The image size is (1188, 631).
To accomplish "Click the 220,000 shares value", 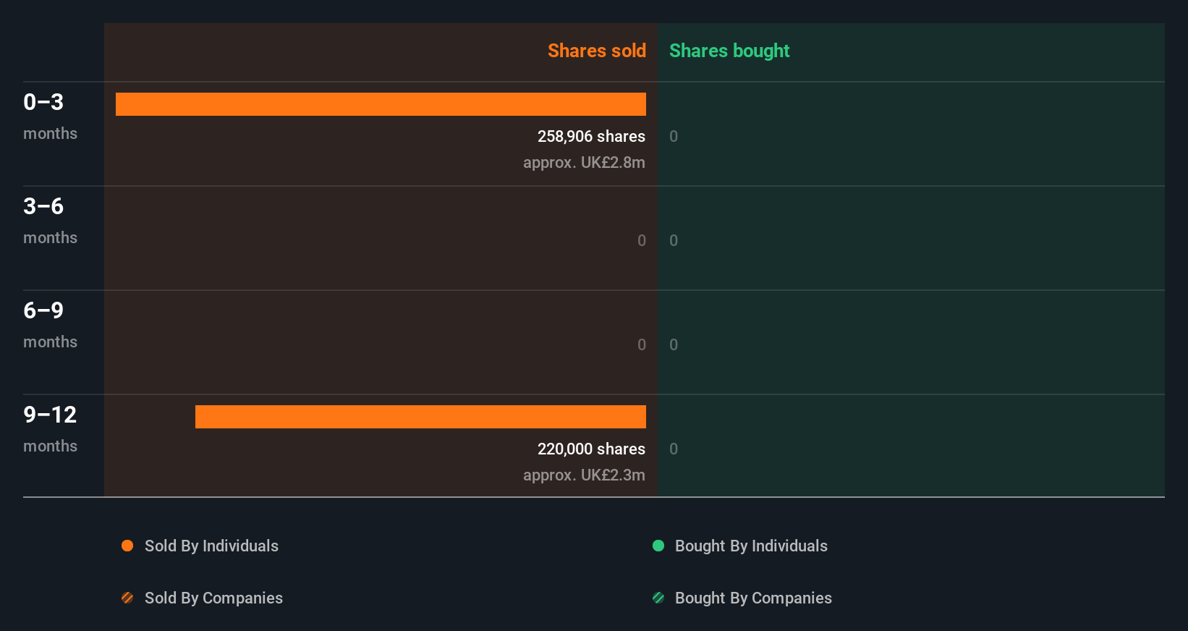I will [x=591, y=449].
